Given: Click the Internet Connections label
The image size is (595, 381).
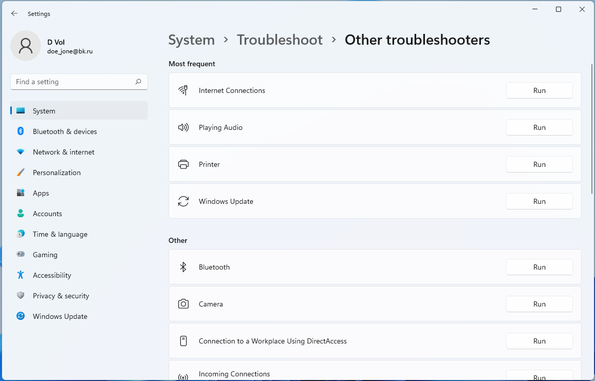Looking at the screenshot, I should 232,90.
